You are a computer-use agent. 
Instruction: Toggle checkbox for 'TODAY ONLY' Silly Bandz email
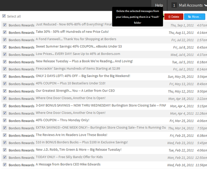5,157
